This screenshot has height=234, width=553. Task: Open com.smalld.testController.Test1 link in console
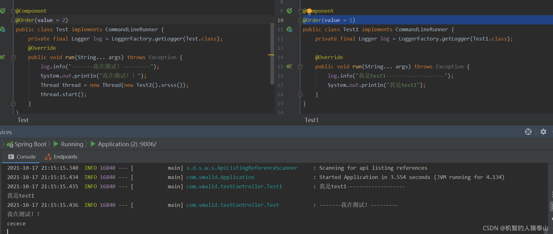(x=234, y=186)
